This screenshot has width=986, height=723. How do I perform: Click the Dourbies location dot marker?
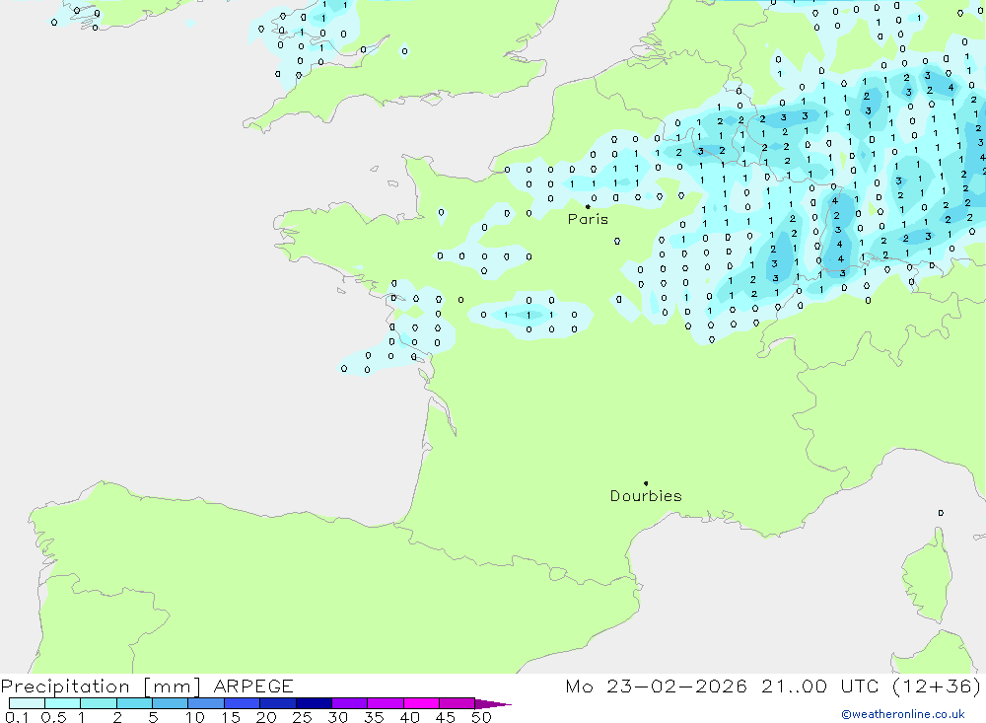coord(646,483)
